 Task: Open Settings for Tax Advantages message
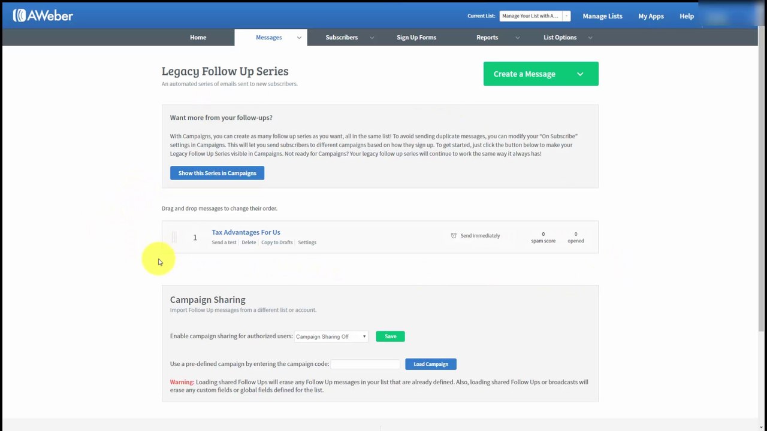tap(307, 242)
